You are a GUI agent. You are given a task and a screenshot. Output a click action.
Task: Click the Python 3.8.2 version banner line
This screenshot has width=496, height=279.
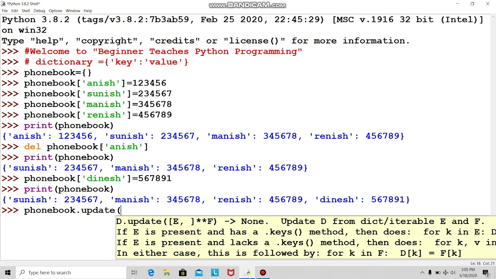(x=243, y=19)
